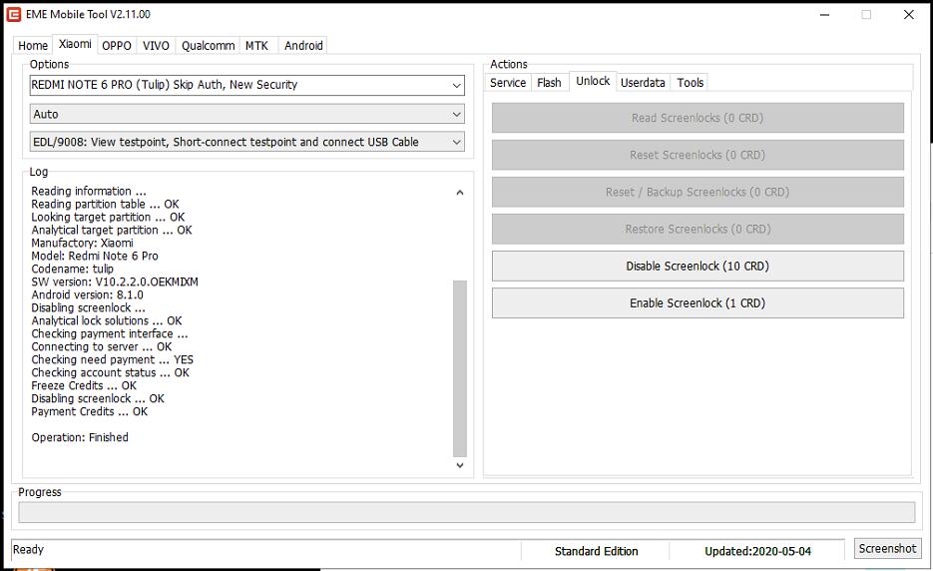The height and width of the screenshot is (571, 933).
Task: Click Reset / Backup Screenlocks button
Action: (698, 192)
